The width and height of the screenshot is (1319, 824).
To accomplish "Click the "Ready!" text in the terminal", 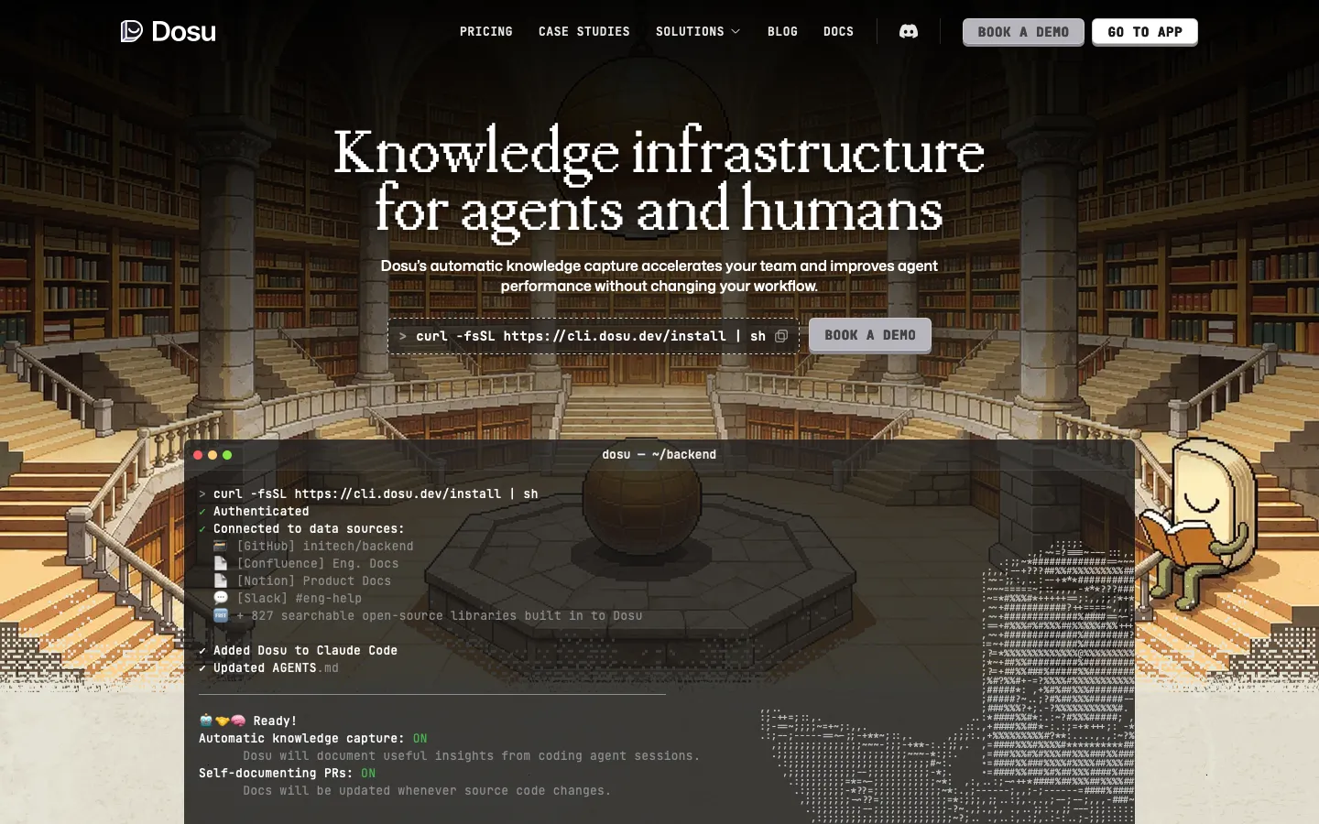I will point(275,721).
